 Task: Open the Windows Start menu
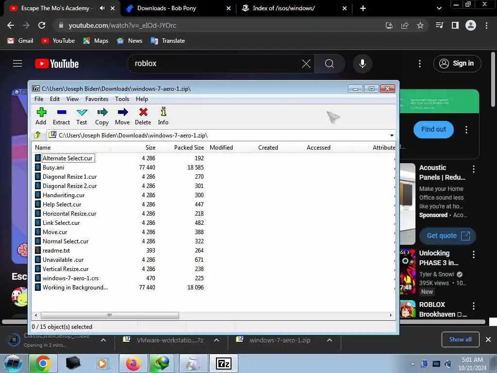click(13, 363)
